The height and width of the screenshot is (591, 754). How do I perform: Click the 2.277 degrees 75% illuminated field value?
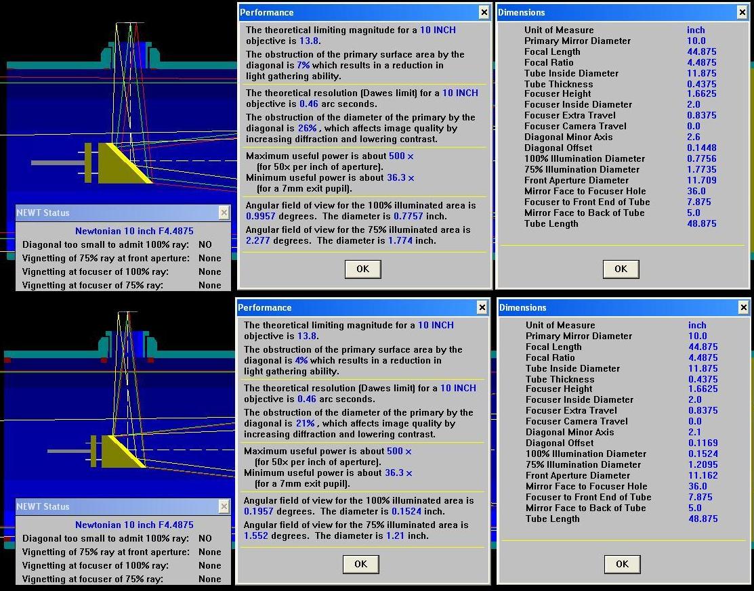coord(258,240)
